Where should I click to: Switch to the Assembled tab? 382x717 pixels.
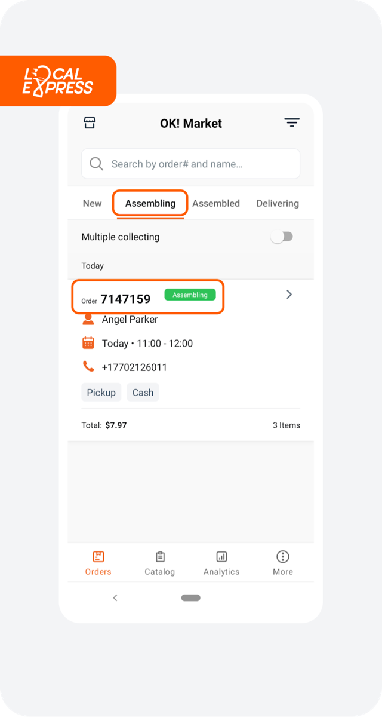pos(216,203)
